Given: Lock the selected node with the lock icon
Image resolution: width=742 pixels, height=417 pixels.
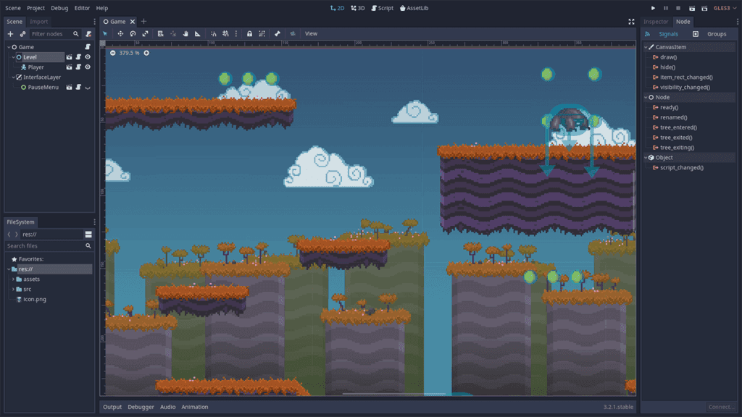Looking at the screenshot, I should tap(249, 33).
